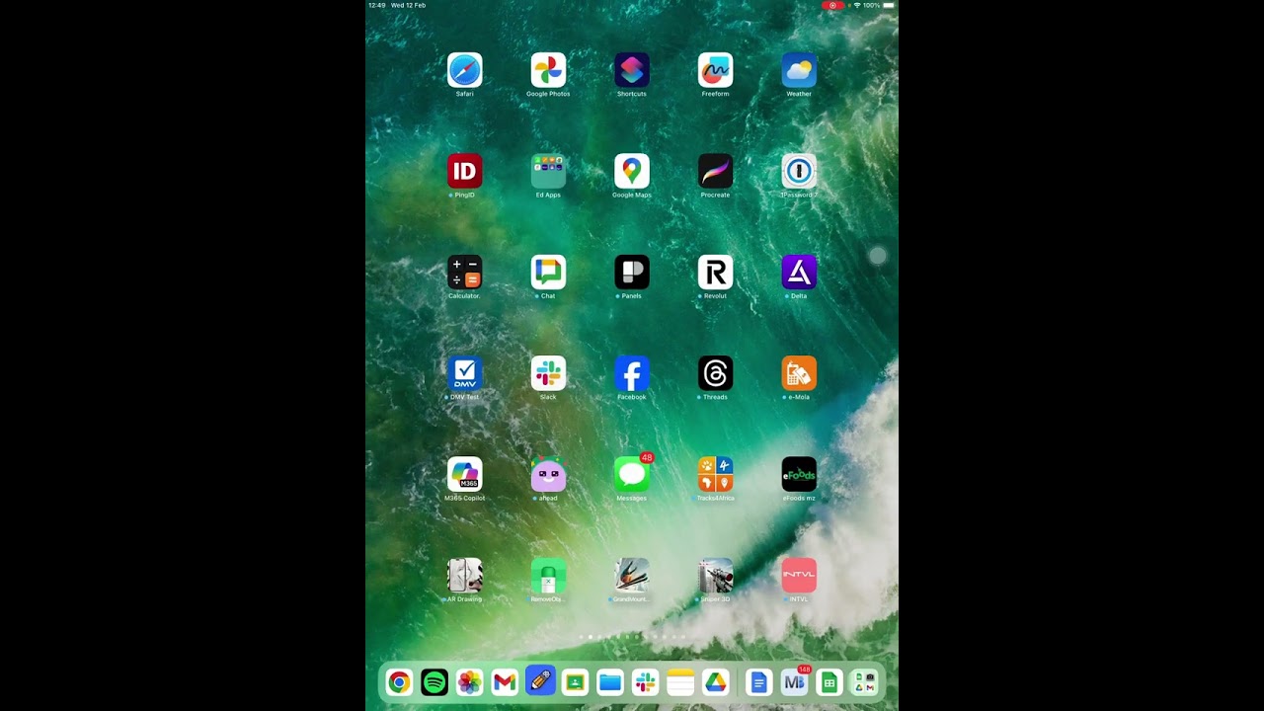The width and height of the screenshot is (1264, 711).
Task: Launch the GrandMount... skiing game
Action: (x=632, y=575)
